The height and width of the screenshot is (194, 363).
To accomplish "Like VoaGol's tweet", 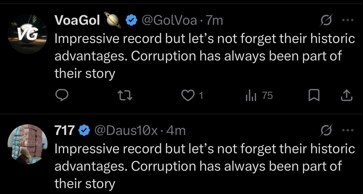I will 189,96.
